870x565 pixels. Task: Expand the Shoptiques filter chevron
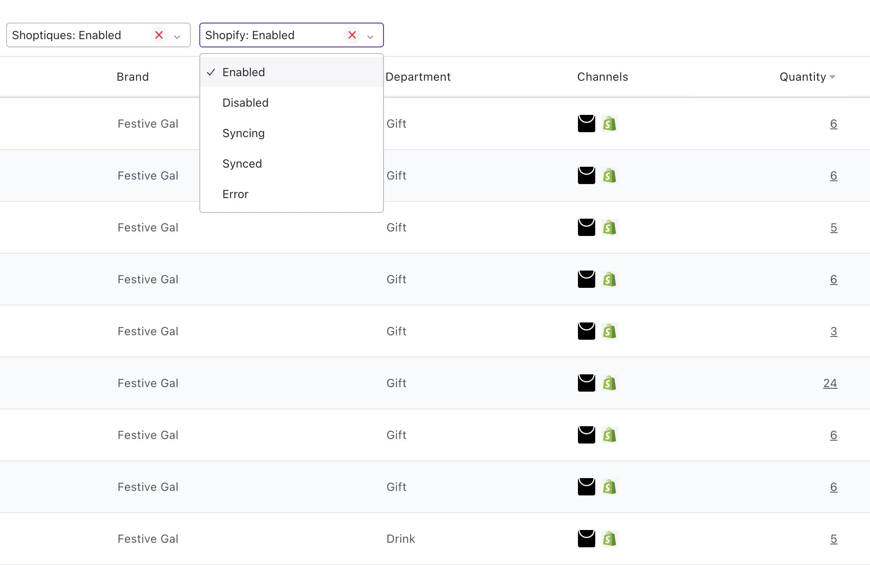[x=177, y=37]
